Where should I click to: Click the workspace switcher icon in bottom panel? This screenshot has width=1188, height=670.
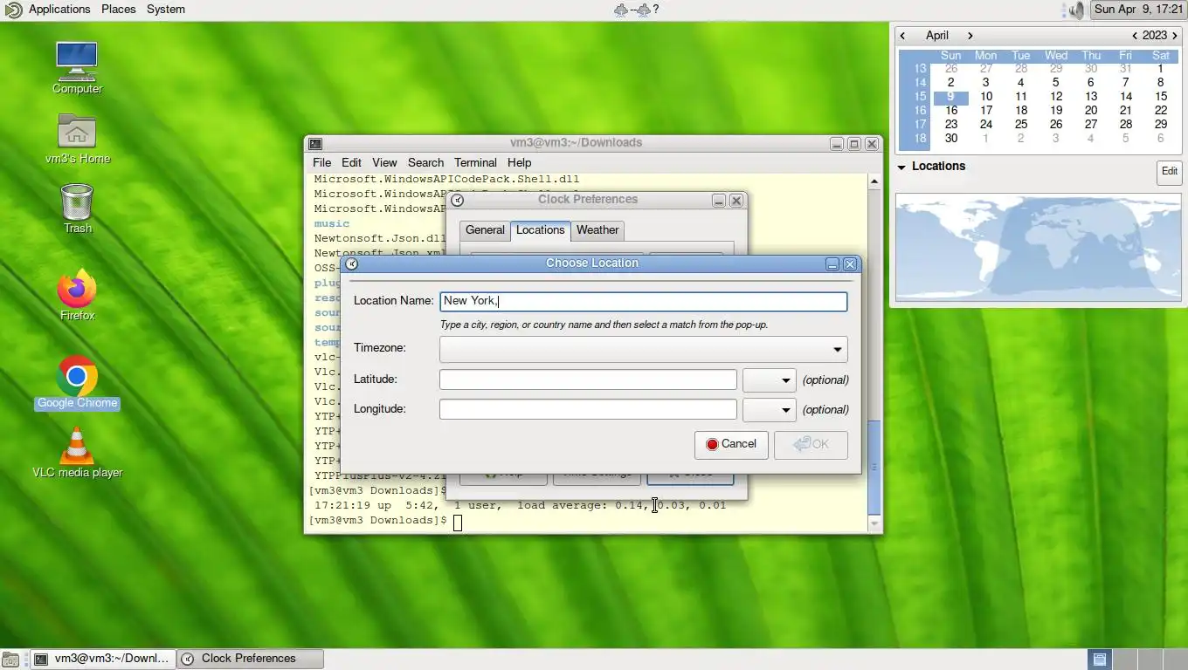coord(1099,660)
